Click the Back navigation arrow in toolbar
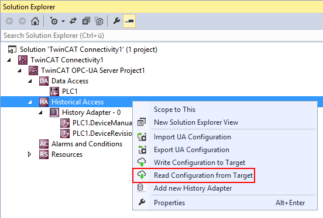Image resolution: width=323 pixels, height=218 pixels. [x=9, y=21]
